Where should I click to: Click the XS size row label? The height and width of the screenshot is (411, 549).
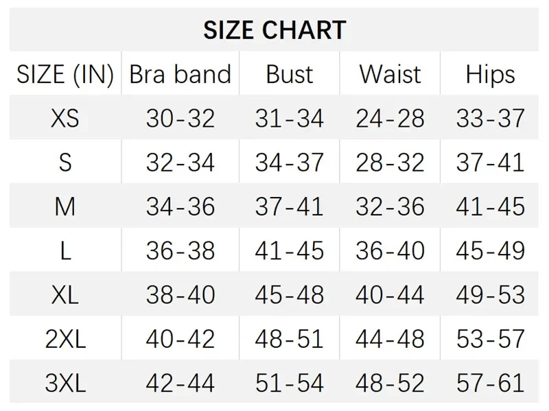point(65,119)
